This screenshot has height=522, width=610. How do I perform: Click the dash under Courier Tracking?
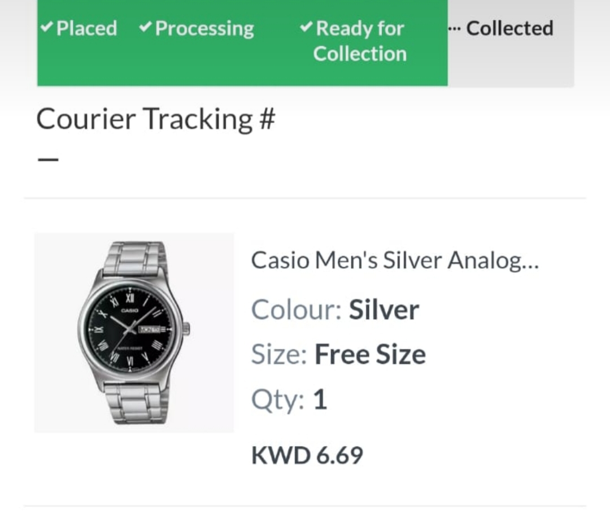(48, 159)
